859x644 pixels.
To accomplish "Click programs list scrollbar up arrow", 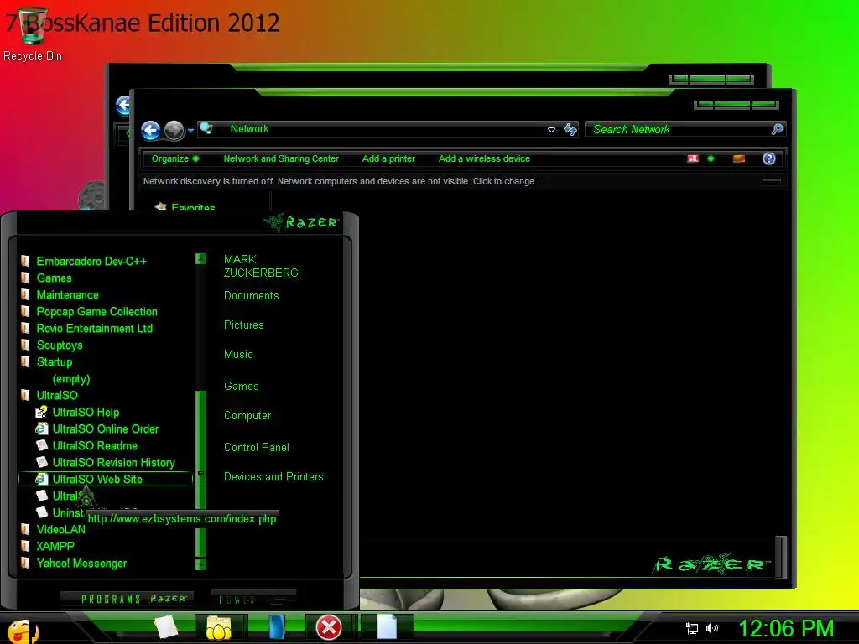I will click(x=200, y=258).
